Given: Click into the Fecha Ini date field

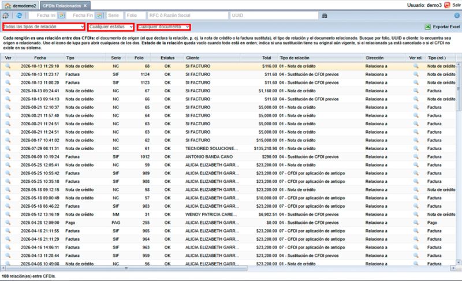Looking at the screenshot, I should pos(43,16).
